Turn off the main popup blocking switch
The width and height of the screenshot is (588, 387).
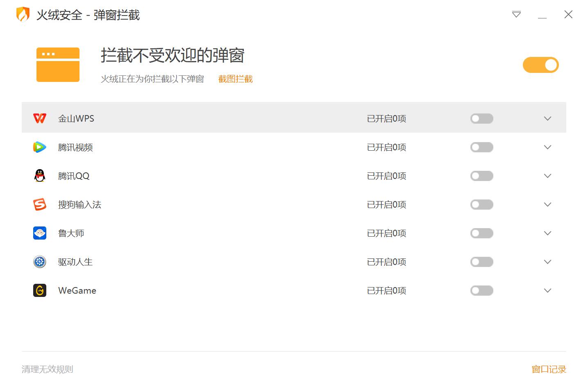(540, 65)
